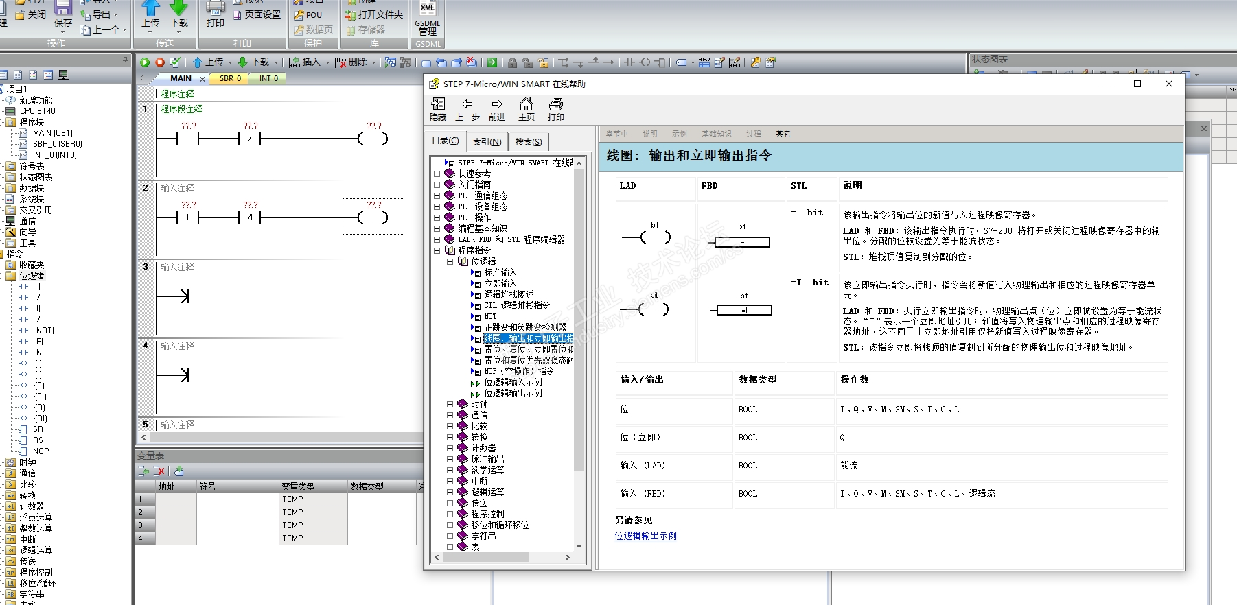Click the help contents vertical scrollbar down arrow
Viewport: 1237px width, 605px height.
[x=579, y=546]
